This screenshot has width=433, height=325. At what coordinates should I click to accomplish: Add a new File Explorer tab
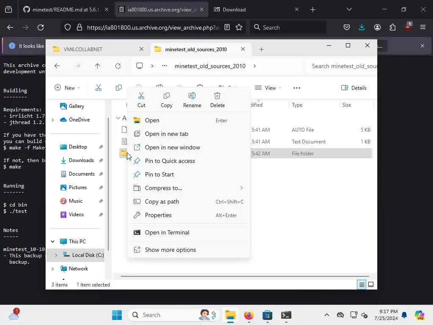click(x=261, y=49)
